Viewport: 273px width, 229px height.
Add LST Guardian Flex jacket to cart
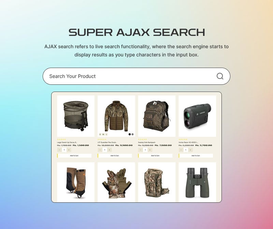[x=115, y=156]
